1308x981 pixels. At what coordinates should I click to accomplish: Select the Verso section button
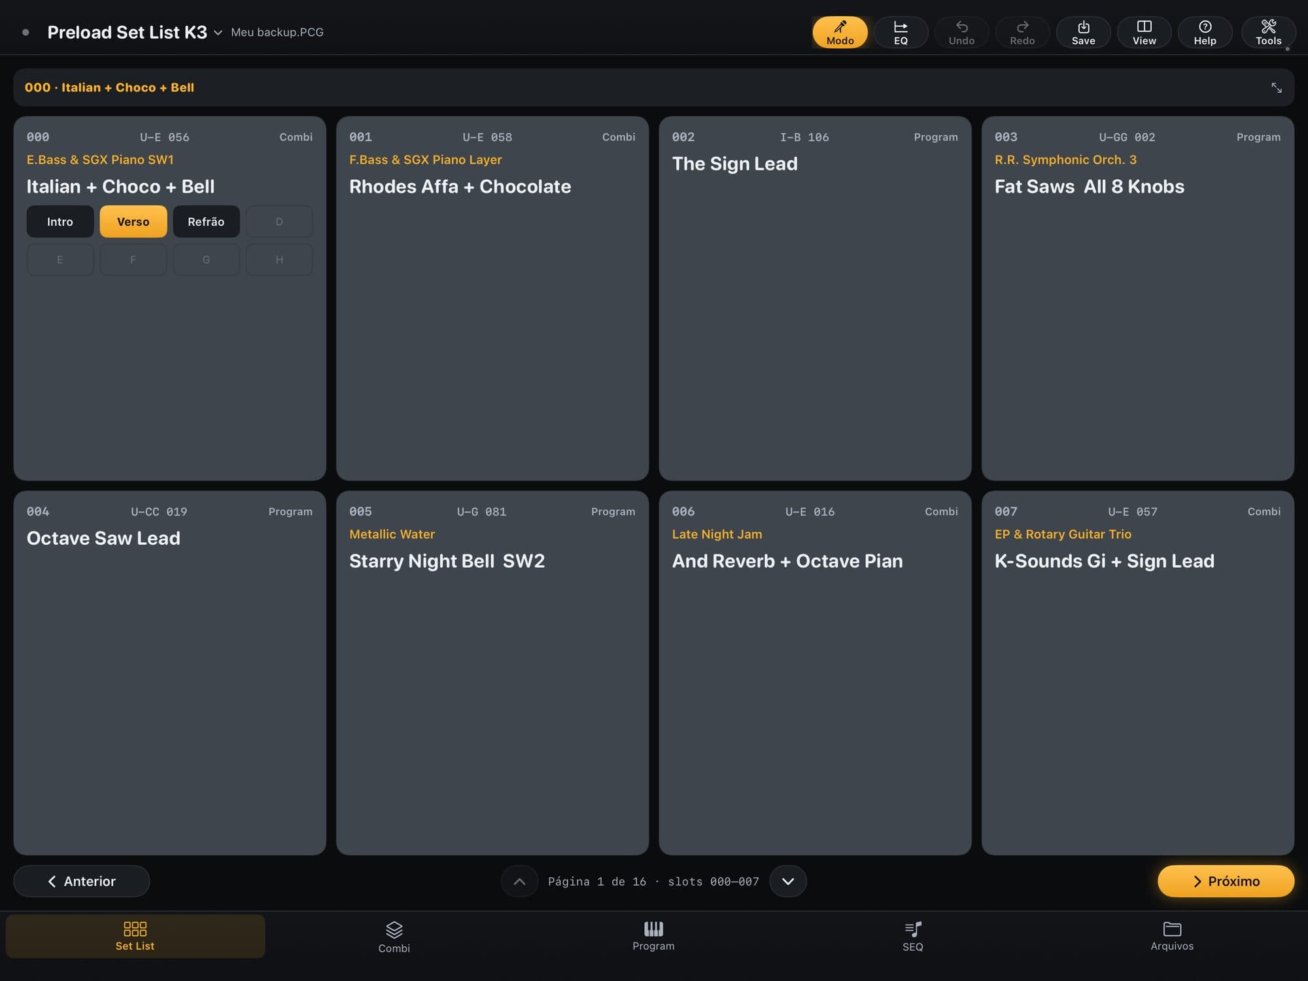coord(133,222)
